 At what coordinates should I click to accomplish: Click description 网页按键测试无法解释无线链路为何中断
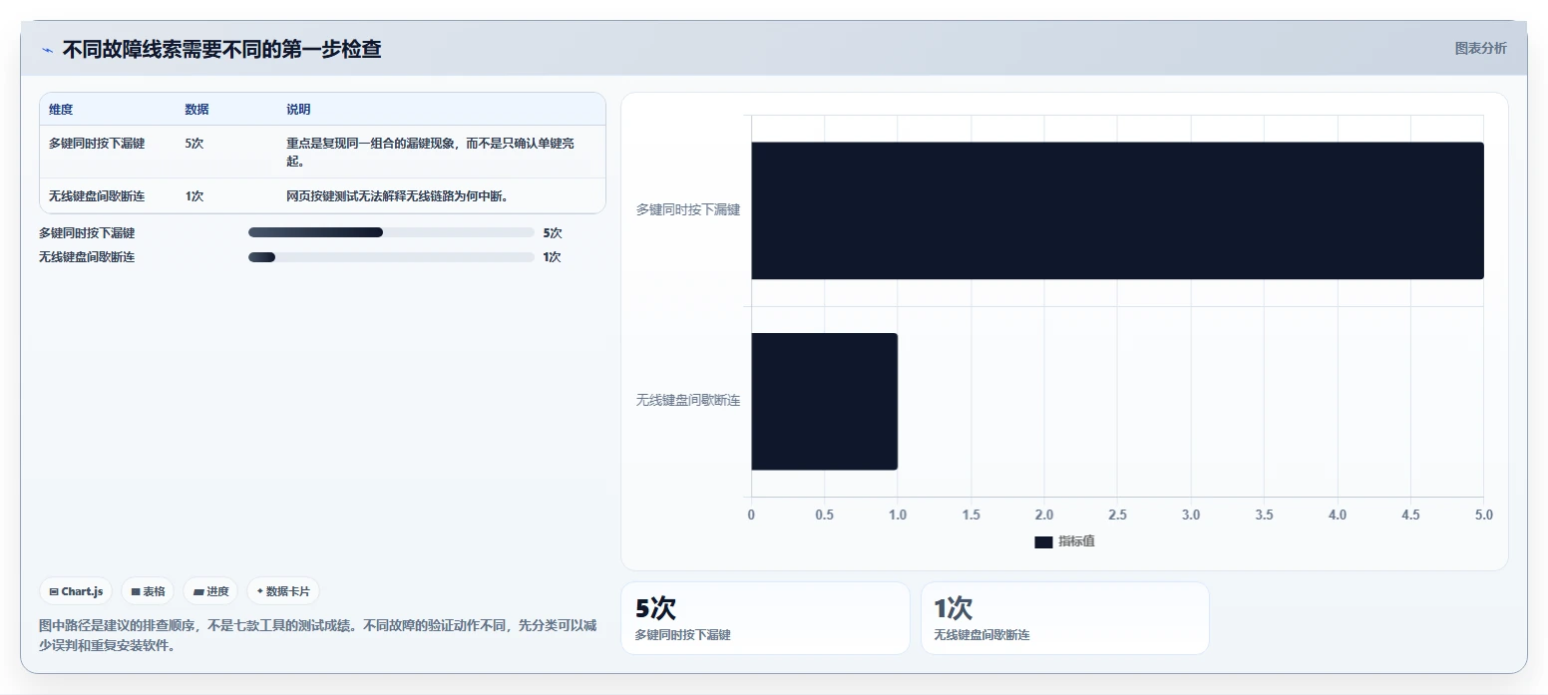398,196
